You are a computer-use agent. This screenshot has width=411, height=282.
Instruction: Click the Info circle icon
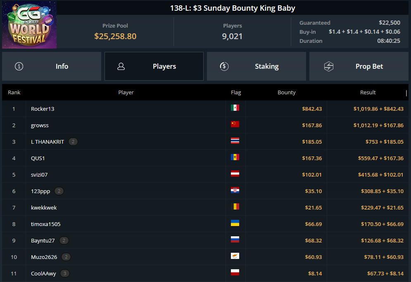19,66
